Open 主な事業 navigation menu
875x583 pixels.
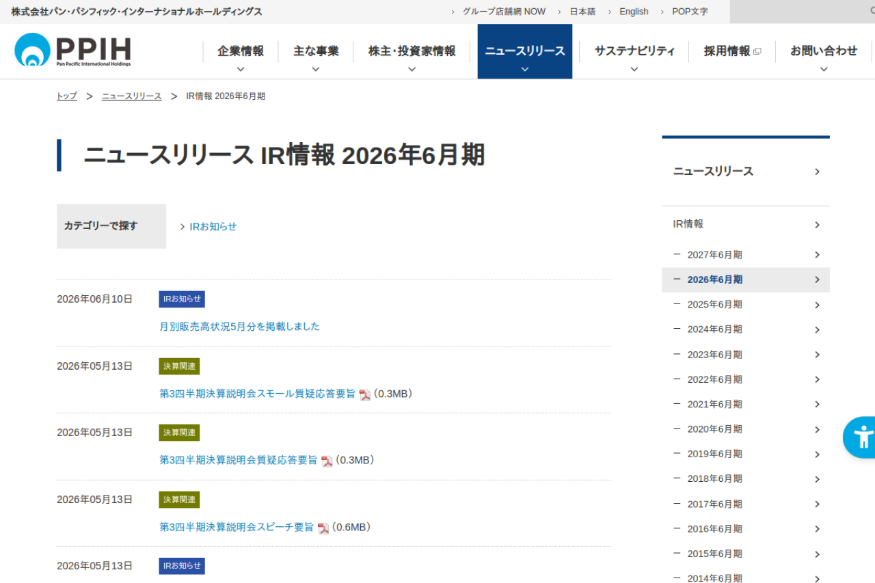click(316, 51)
